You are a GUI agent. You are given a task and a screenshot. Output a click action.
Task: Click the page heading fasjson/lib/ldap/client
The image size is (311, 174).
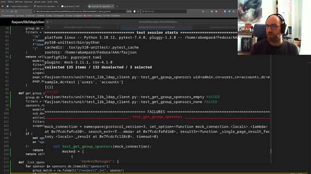28,22
